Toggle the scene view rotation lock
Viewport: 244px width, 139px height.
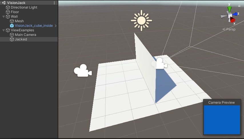[x=239, y=6]
